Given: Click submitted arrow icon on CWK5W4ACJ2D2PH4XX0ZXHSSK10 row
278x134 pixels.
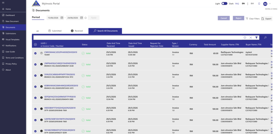Looking at the screenshot, I should pyautogui.click(x=42, y=53).
